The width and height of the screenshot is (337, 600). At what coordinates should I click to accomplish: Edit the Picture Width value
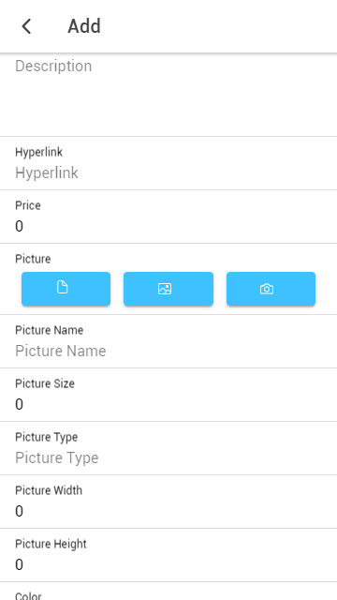click(168, 511)
